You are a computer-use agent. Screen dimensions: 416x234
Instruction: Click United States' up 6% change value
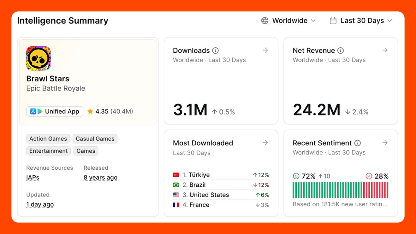coord(262,195)
